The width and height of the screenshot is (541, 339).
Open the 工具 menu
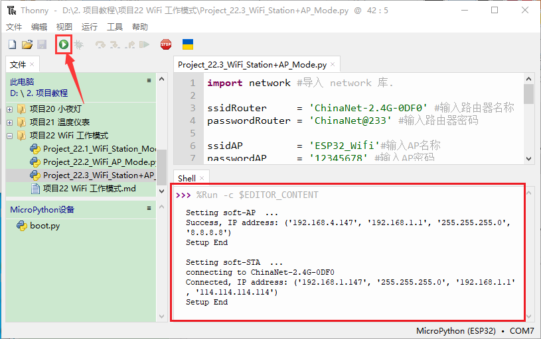tap(115, 27)
